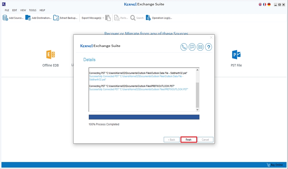Click the Finish button

[189, 140]
